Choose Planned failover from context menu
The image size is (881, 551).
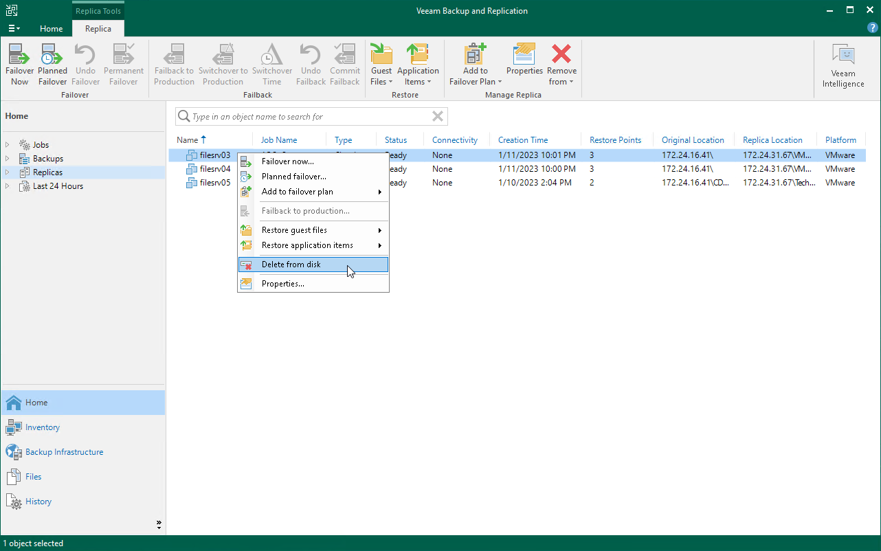(313, 177)
